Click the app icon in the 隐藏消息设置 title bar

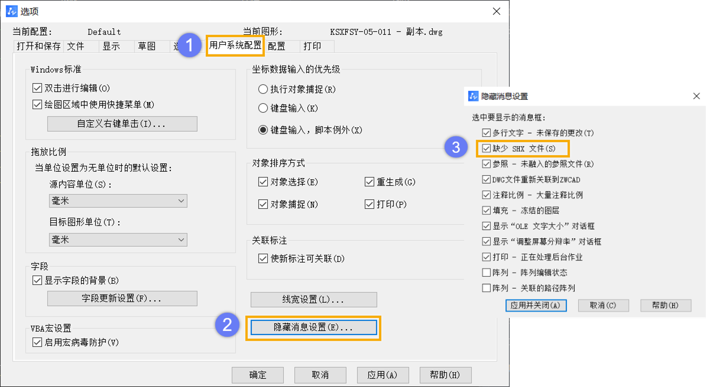[x=473, y=96]
